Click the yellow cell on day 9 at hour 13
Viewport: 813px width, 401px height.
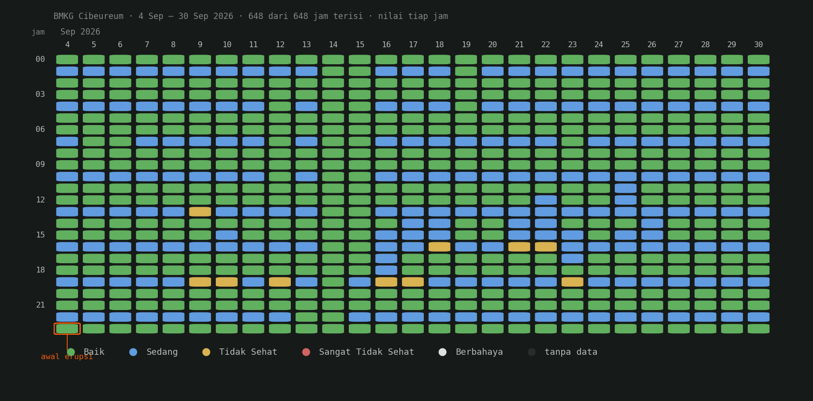(200, 212)
